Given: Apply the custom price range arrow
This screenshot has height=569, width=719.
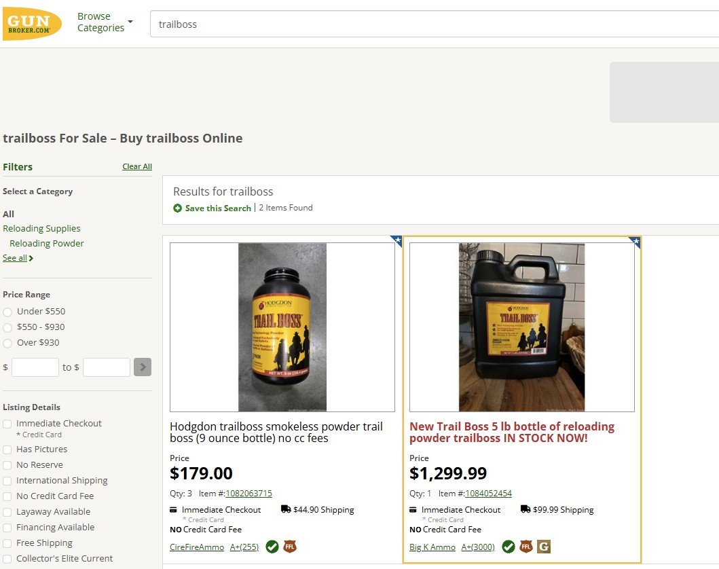Looking at the screenshot, I should pos(143,367).
